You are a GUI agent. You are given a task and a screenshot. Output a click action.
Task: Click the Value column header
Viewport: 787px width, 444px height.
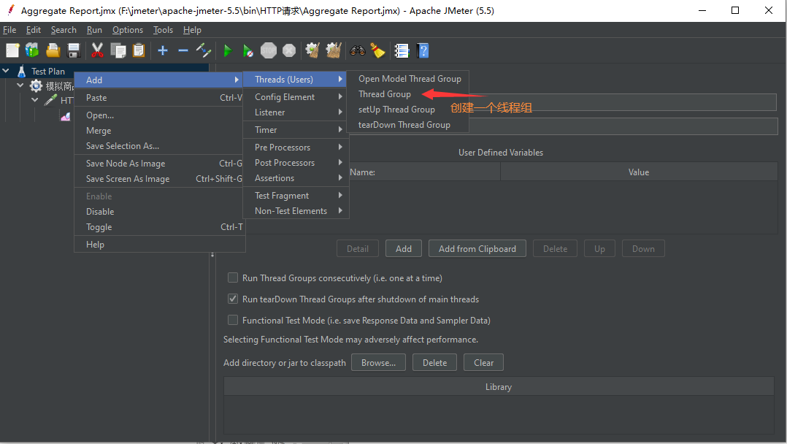click(x=639, y=172)
